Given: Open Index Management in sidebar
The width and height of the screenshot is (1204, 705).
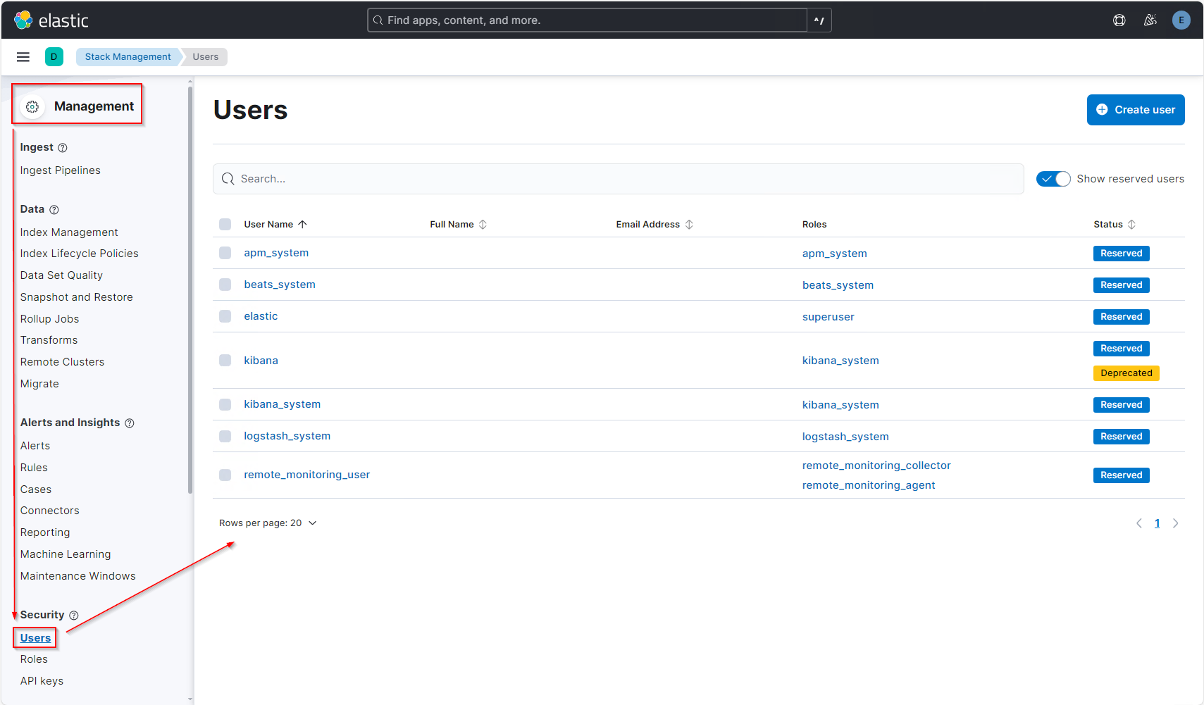Looking at the screenshot, I should point(69,232).
